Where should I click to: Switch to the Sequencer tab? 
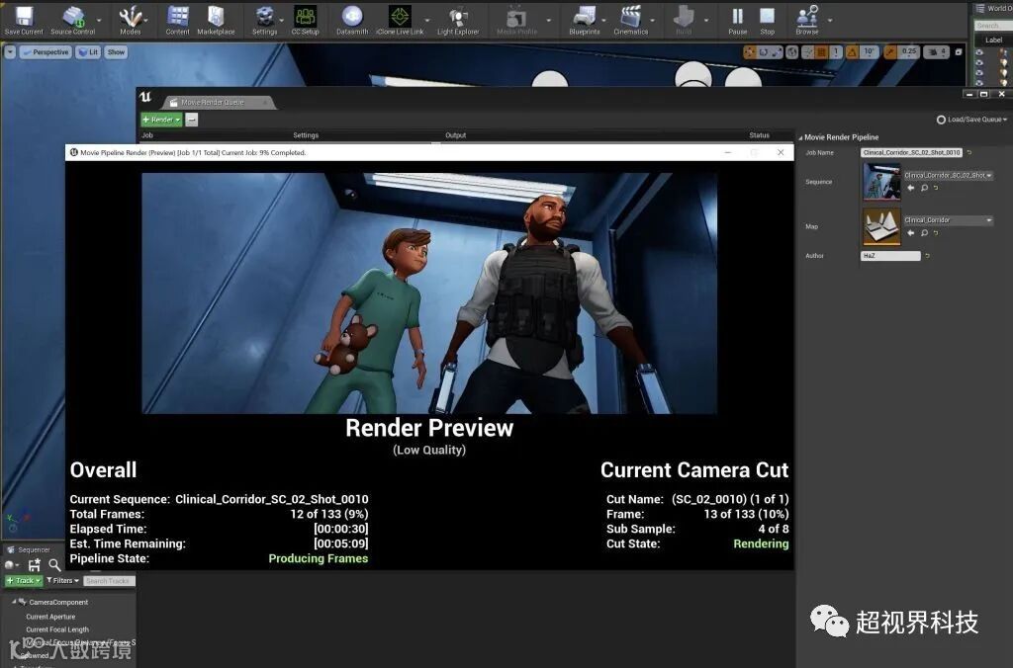(x=29, y=549)
